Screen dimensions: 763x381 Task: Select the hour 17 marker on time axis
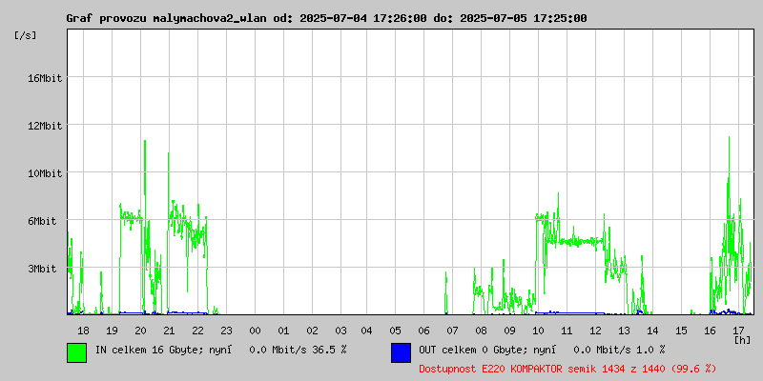click(738, 331)
